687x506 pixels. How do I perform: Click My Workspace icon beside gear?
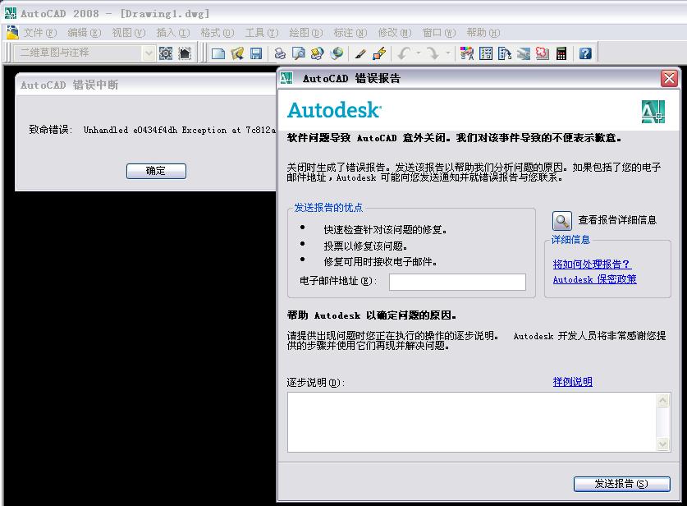click(x=185, y=53)
